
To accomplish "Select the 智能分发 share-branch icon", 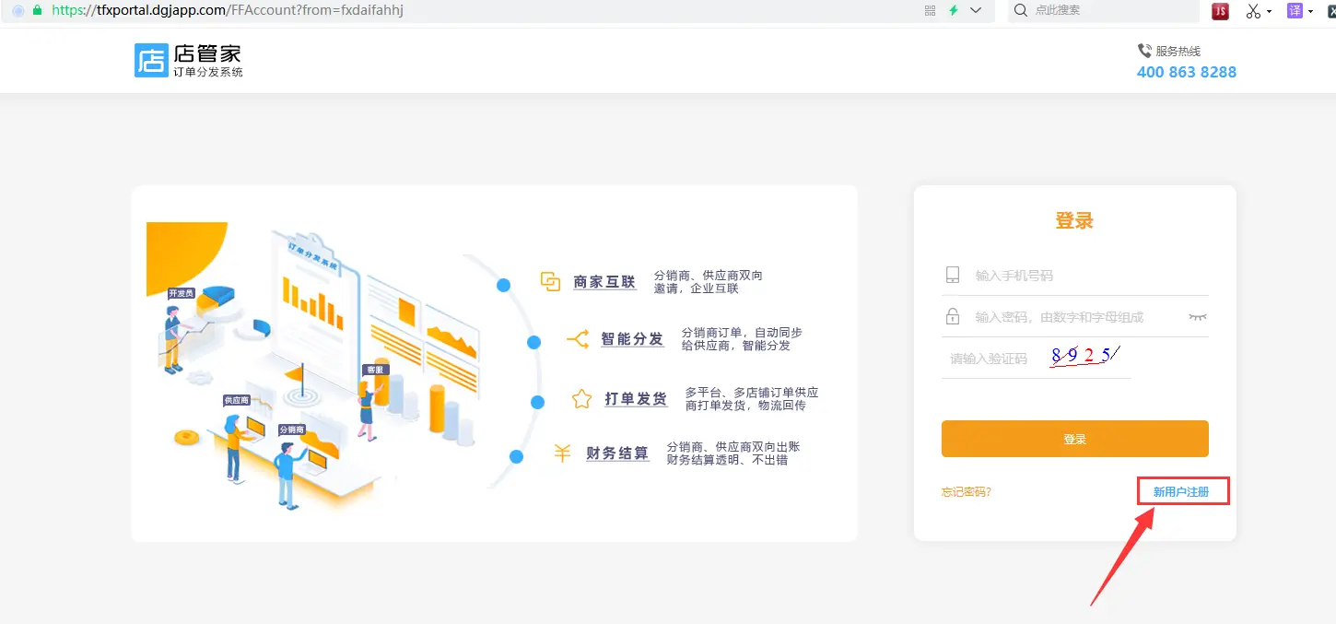I will pos(580,340).
